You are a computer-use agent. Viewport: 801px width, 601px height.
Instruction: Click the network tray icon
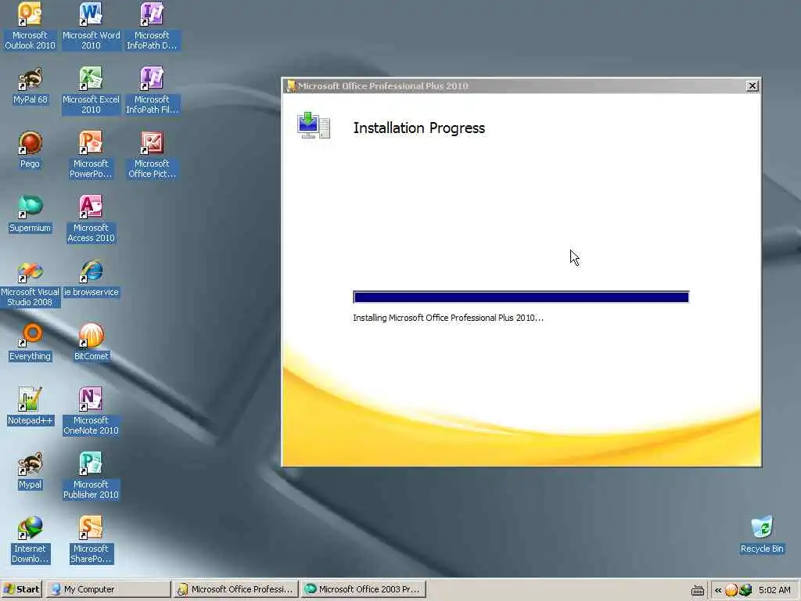[x=745, y=590]
